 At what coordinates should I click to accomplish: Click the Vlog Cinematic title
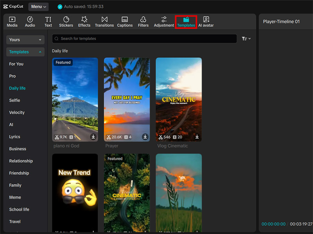click(173, 146)
